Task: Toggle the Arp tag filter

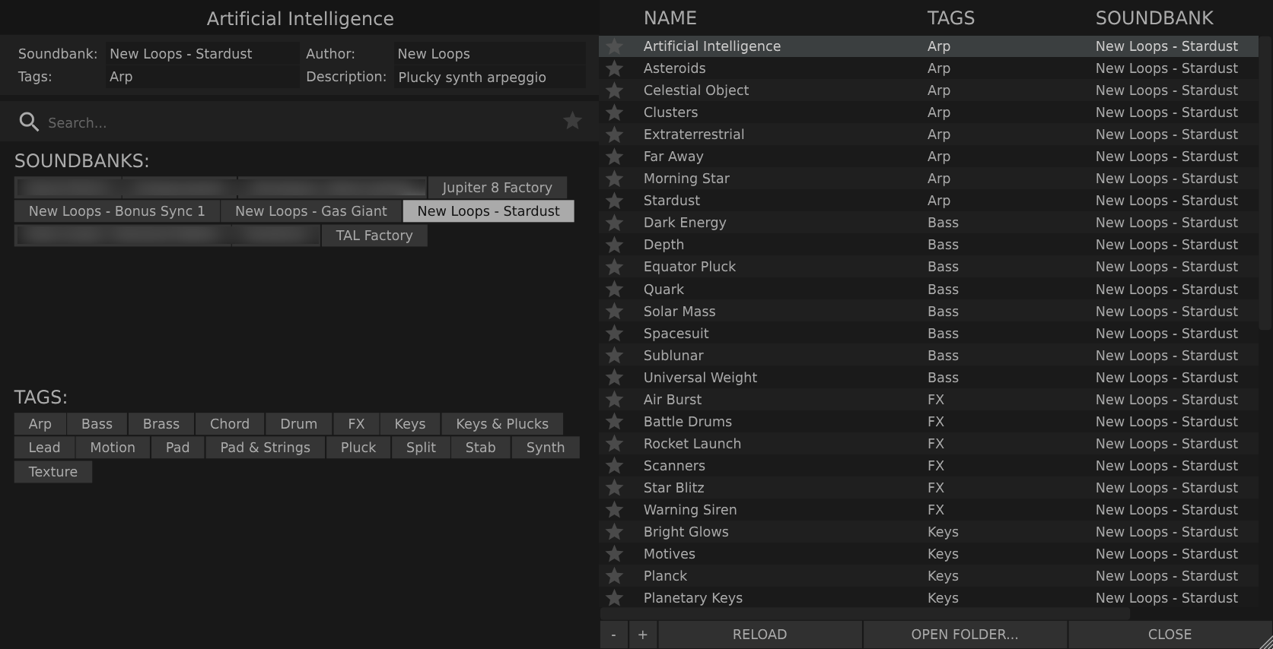Action: click(x=40, y=424)
